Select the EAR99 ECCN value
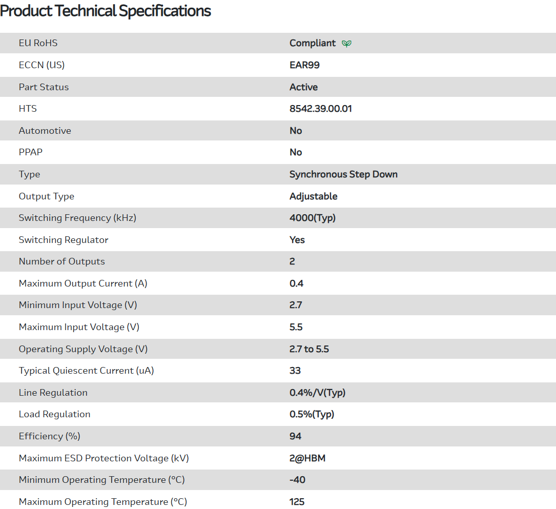The height and width of the screenshot is (509, 556). (304, 65)
